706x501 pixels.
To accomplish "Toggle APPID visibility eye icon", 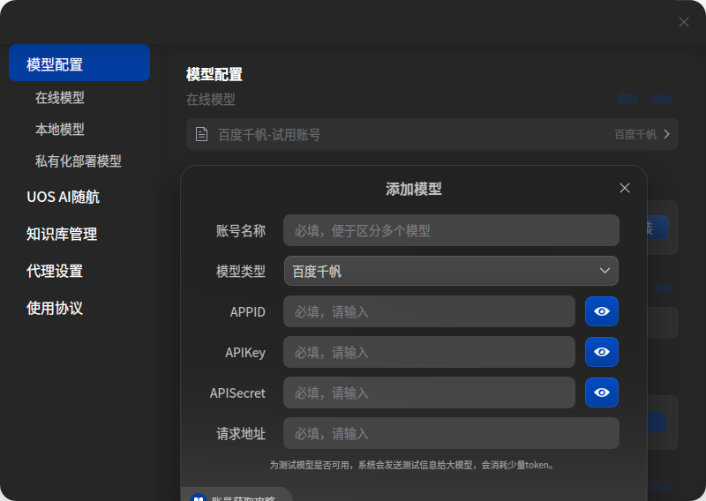I will [x=602, y=311].
